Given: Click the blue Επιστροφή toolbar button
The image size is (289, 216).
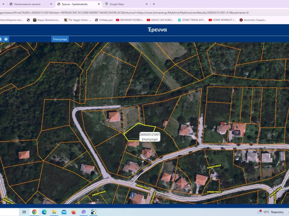Looking at the screenshot, I should 60,39.
